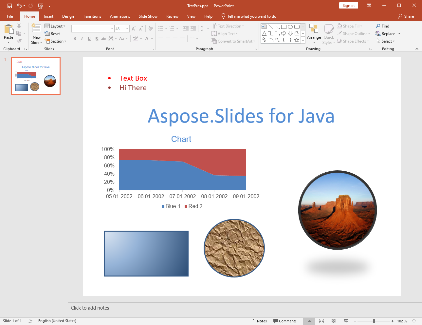The image size is (422, 325).
Task: Click the Sign in button
Action: [349, 6]
